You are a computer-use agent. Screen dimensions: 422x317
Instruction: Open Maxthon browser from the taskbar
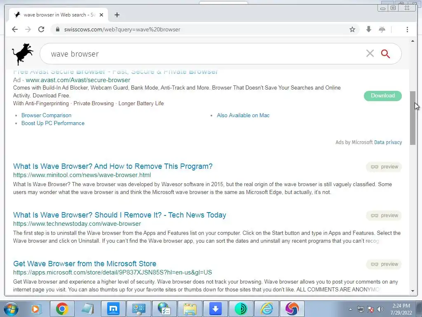113,309
